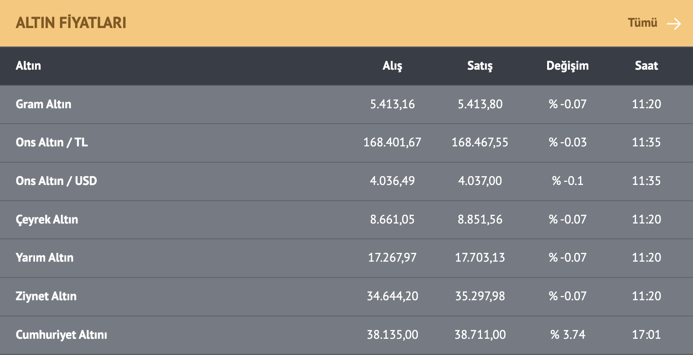Click Ons Altın / USD change % -0.1

point(567,181)
